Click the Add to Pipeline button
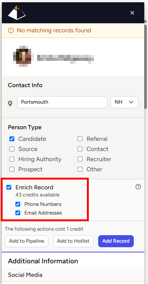The width and height of the screenshot is (148, 284). click(27, 241)
